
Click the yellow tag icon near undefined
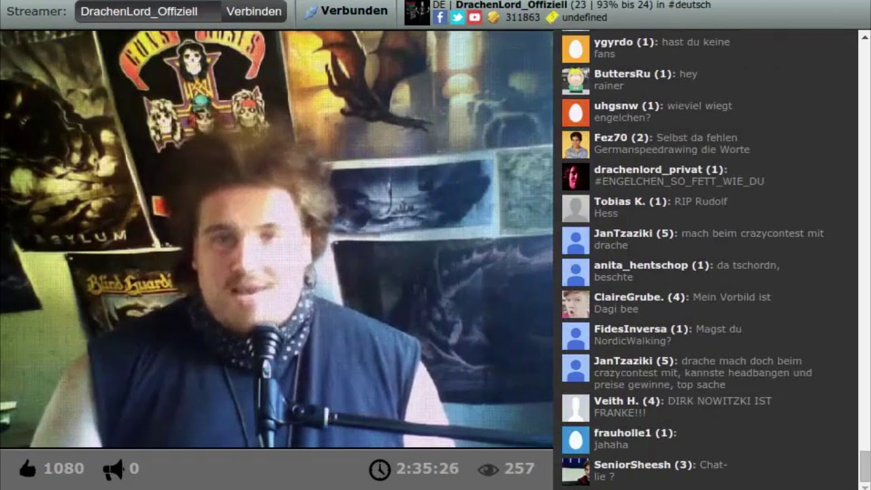tap(551, 18)
